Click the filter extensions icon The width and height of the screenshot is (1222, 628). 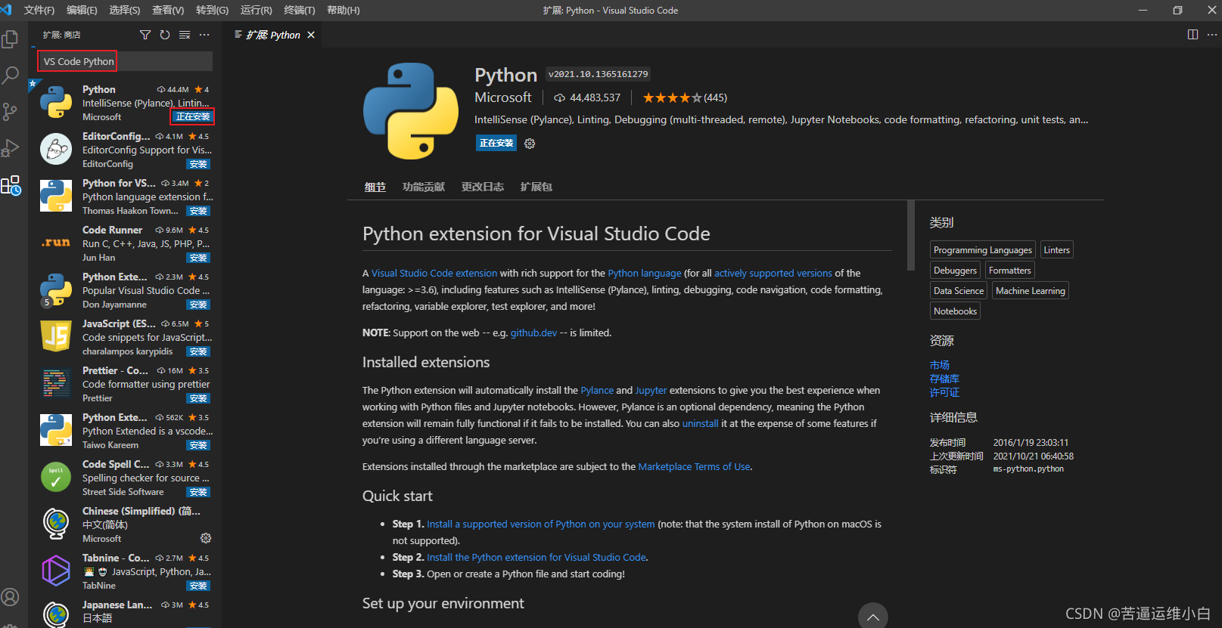pyautogui.click(x=145, y=35)
